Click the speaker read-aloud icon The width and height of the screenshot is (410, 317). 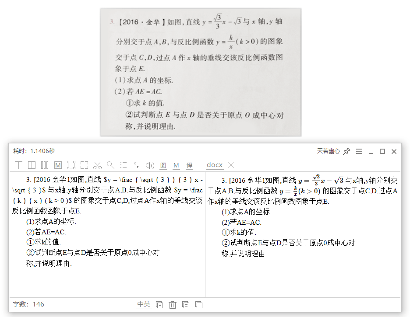pos(150,165)
